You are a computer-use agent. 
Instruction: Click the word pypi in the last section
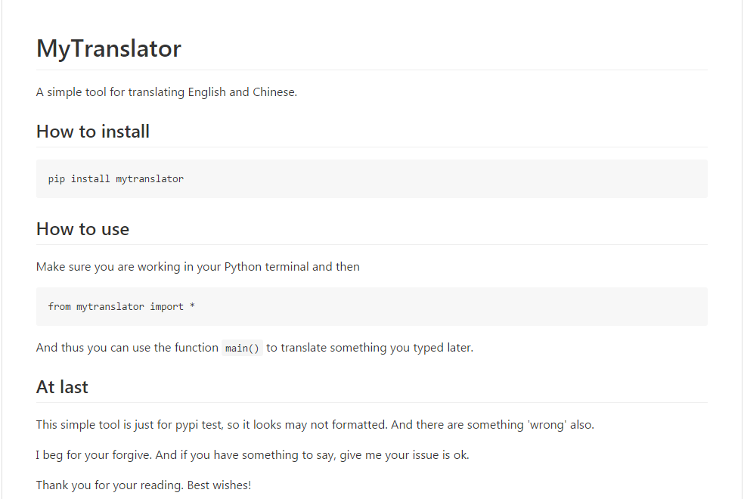(x=187, y=426)
